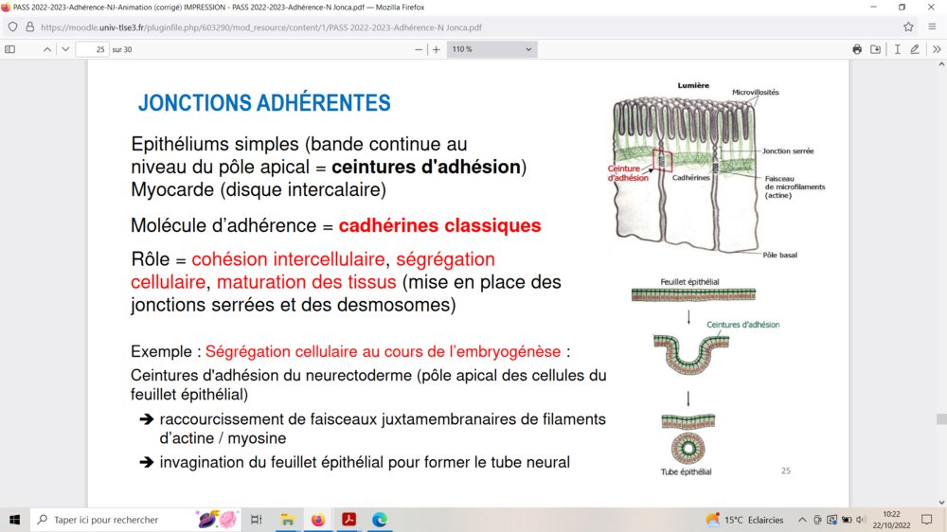Screen dimensions: 947x532
Task: Open the site security padlock info
Action: point(29,27)
